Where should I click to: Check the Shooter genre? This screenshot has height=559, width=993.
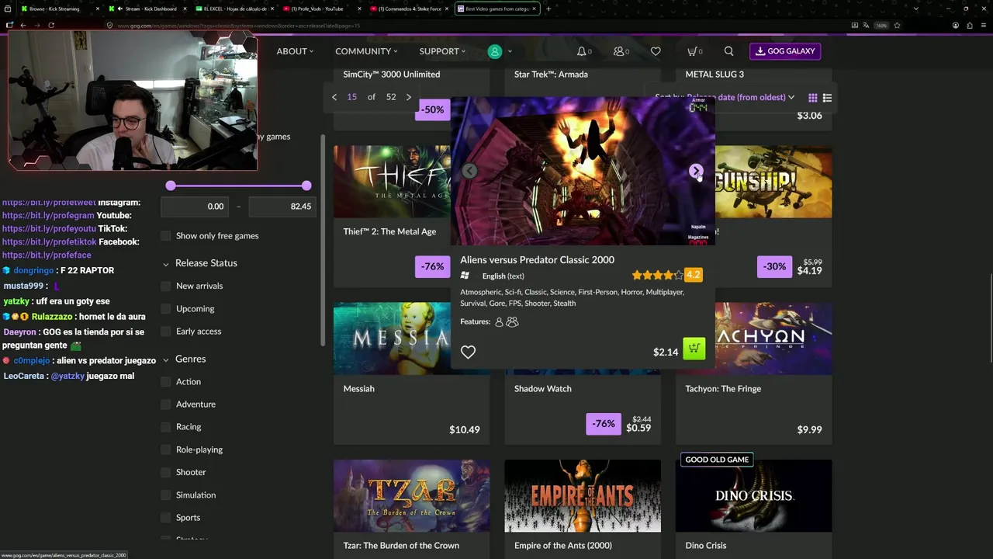click(x=165, y=472)
